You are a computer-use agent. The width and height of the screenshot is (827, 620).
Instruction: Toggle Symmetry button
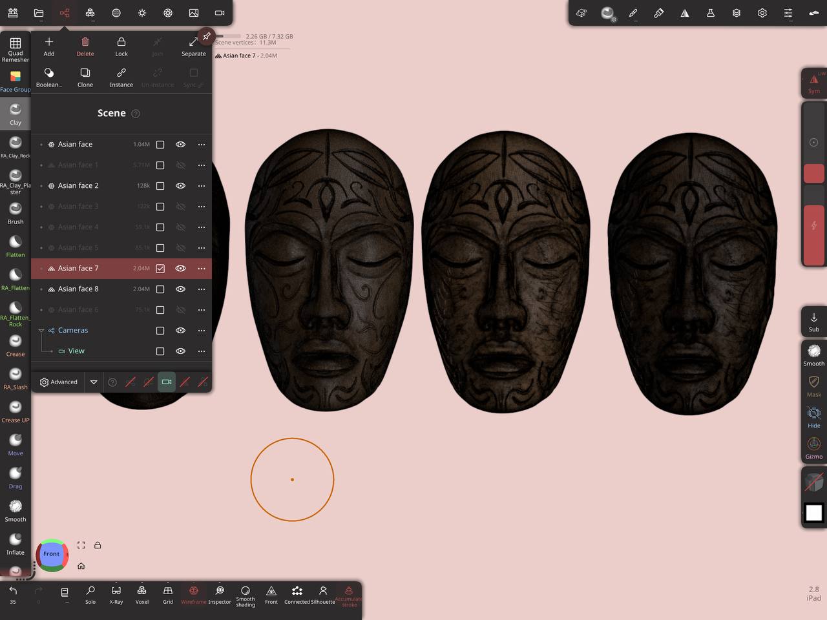point(814,83)
